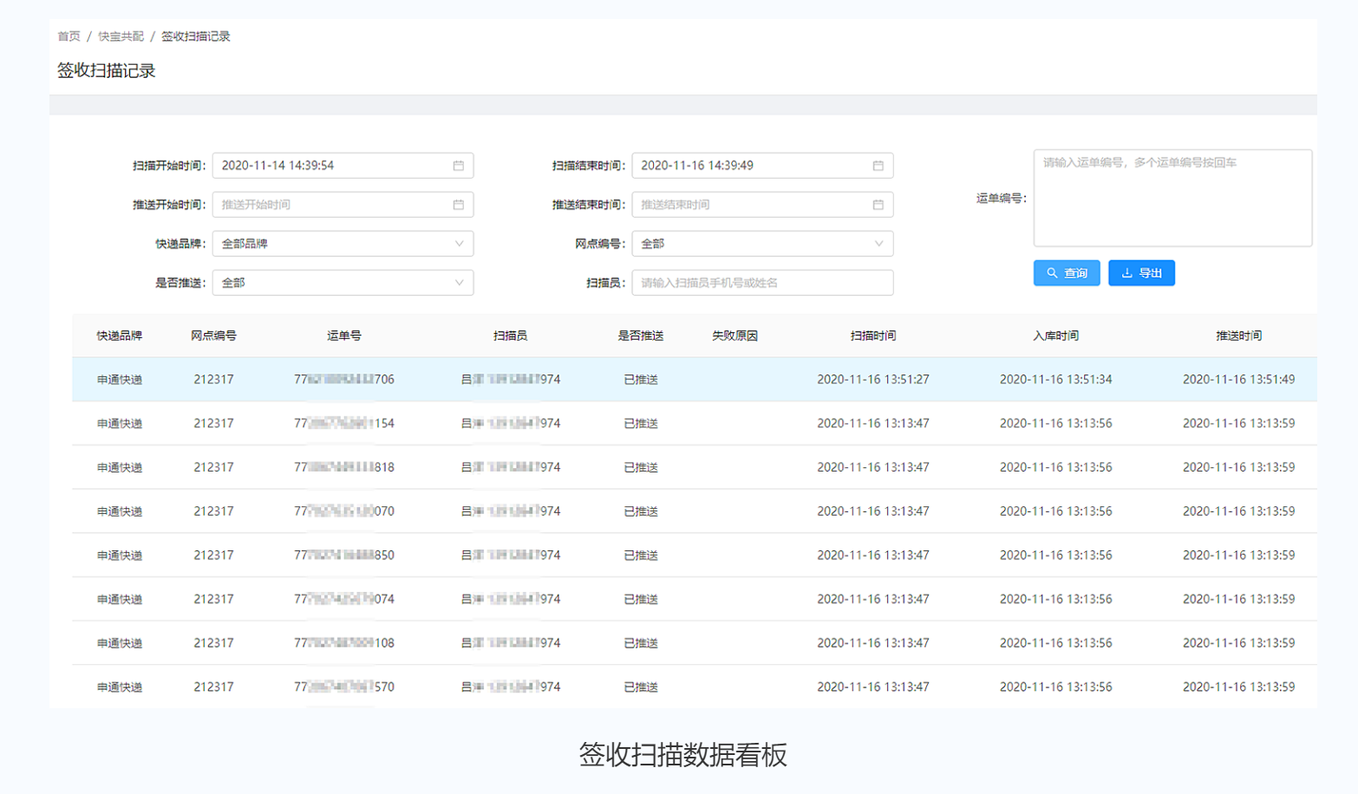1358x794 pixels.
Task: Focus the 扫描员 input field
Action: (762, 283)
